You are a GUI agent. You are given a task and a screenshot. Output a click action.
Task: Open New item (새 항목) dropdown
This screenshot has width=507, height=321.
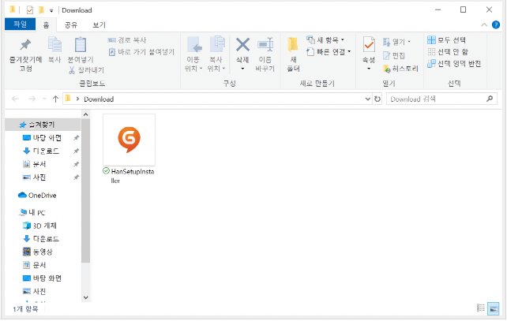pyautogui.click(x=325, y=40)
